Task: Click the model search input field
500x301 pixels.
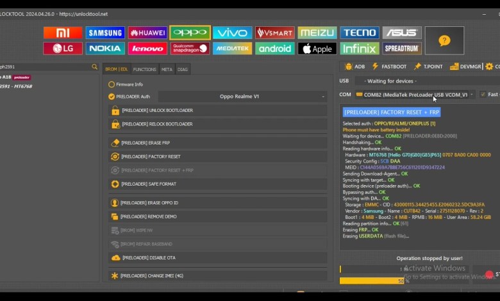Action: pos(44,67)
